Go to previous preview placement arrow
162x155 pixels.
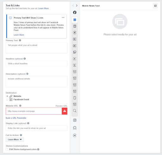point(73,6)
